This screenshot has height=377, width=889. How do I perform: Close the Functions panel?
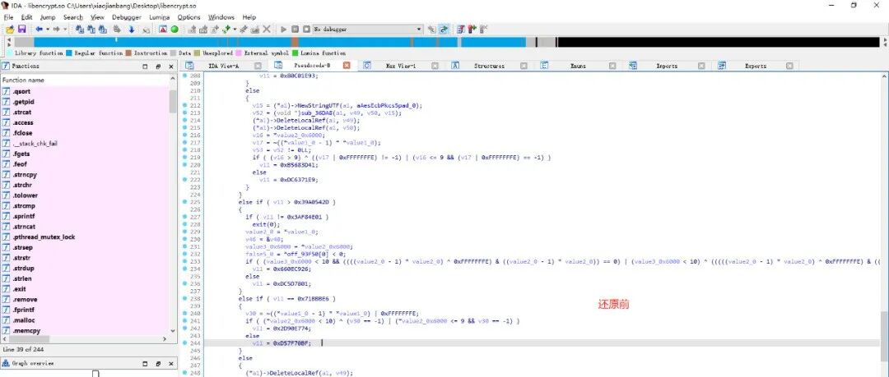coord(171,67)
